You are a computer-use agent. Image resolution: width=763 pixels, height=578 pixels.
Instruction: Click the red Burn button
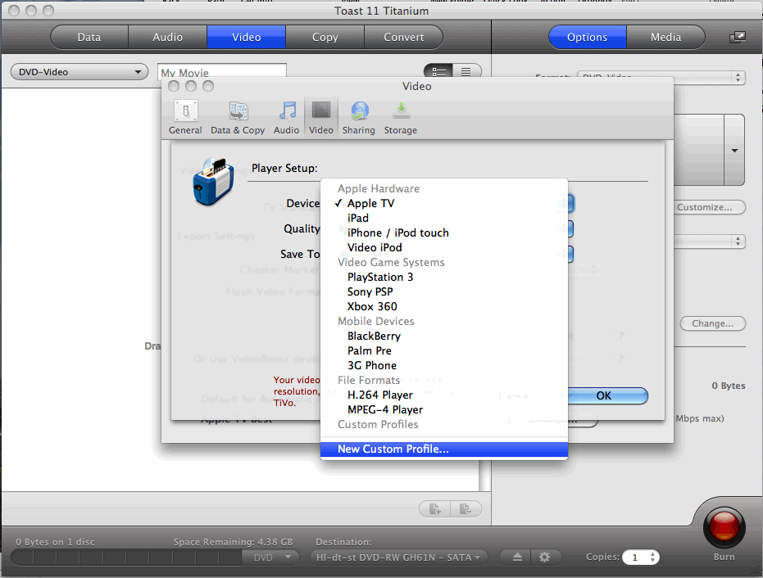coord(724,527)
